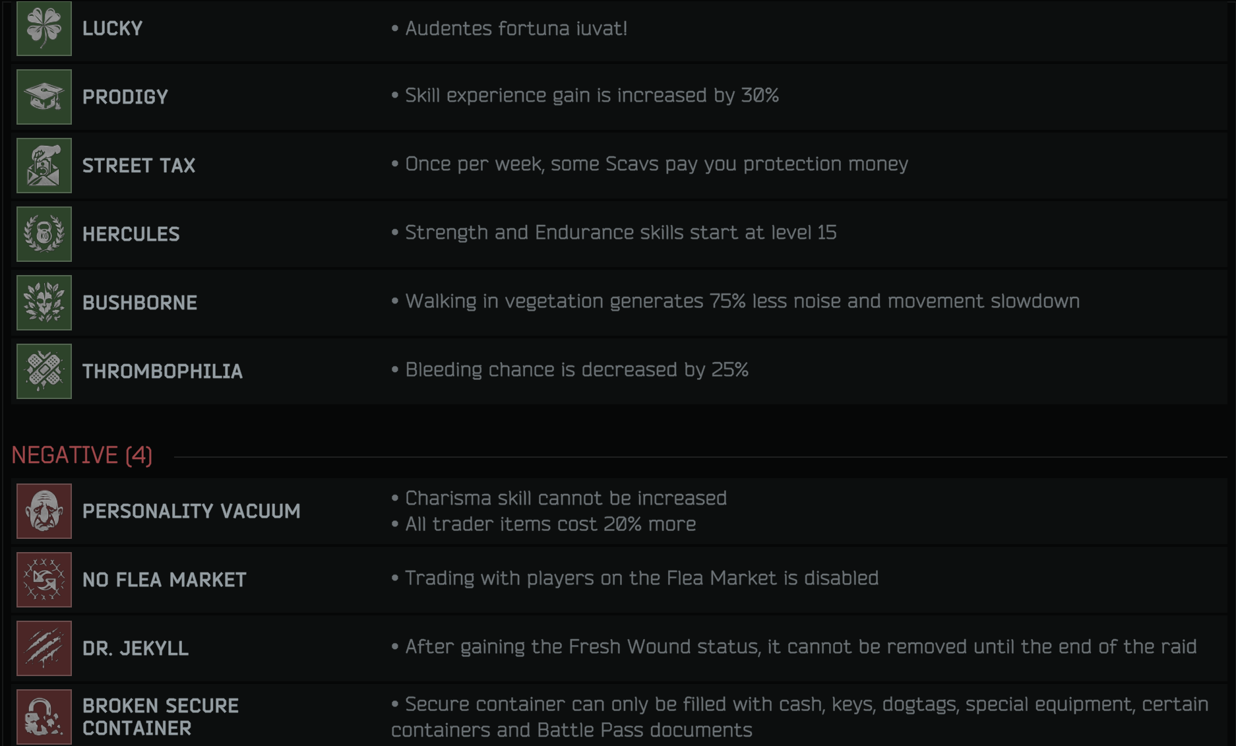Select the No Flea Market icon
This screenshot has height=746, width=1236.
[x=44, y=580]
